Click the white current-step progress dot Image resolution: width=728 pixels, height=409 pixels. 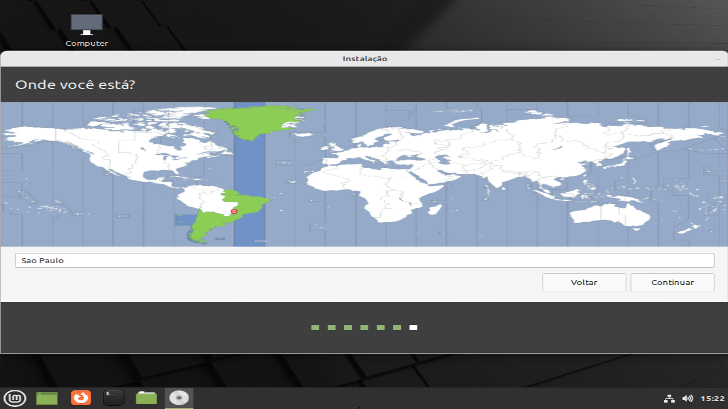[414, 328]
